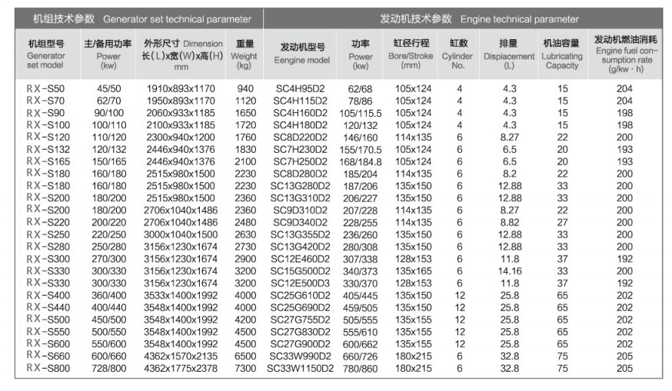Click the 62/68 engine power cell
Screen dimensions: 672x391
[x=360, y=89]
